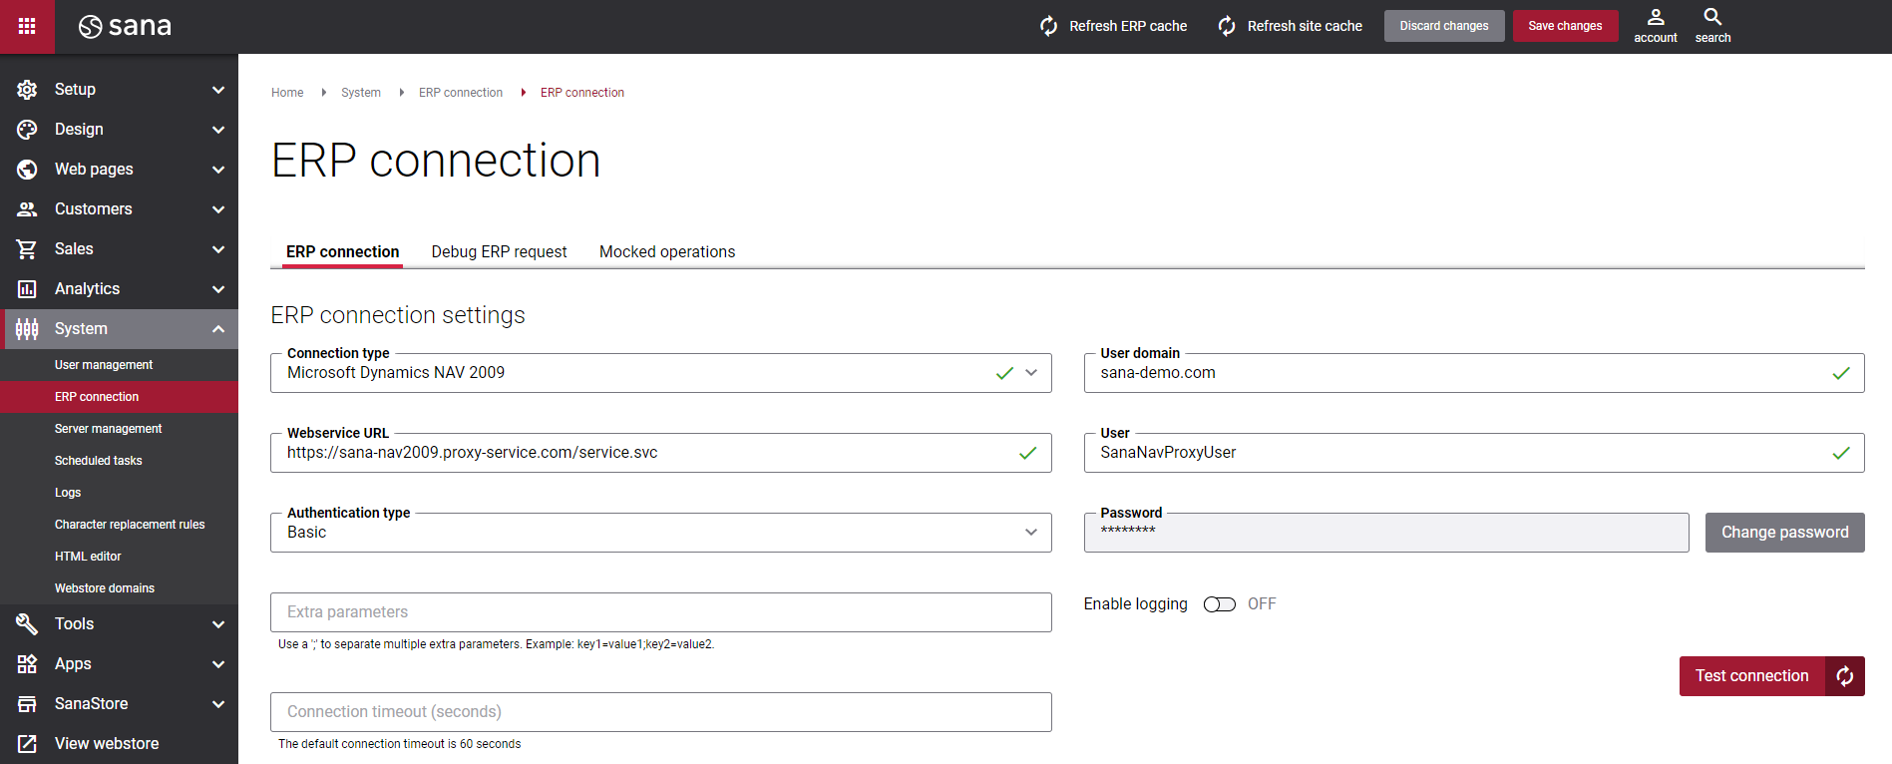The image size is (1892, 764).
Task: Expand the Customers menu chevron
Action: [x=218, y=209]
